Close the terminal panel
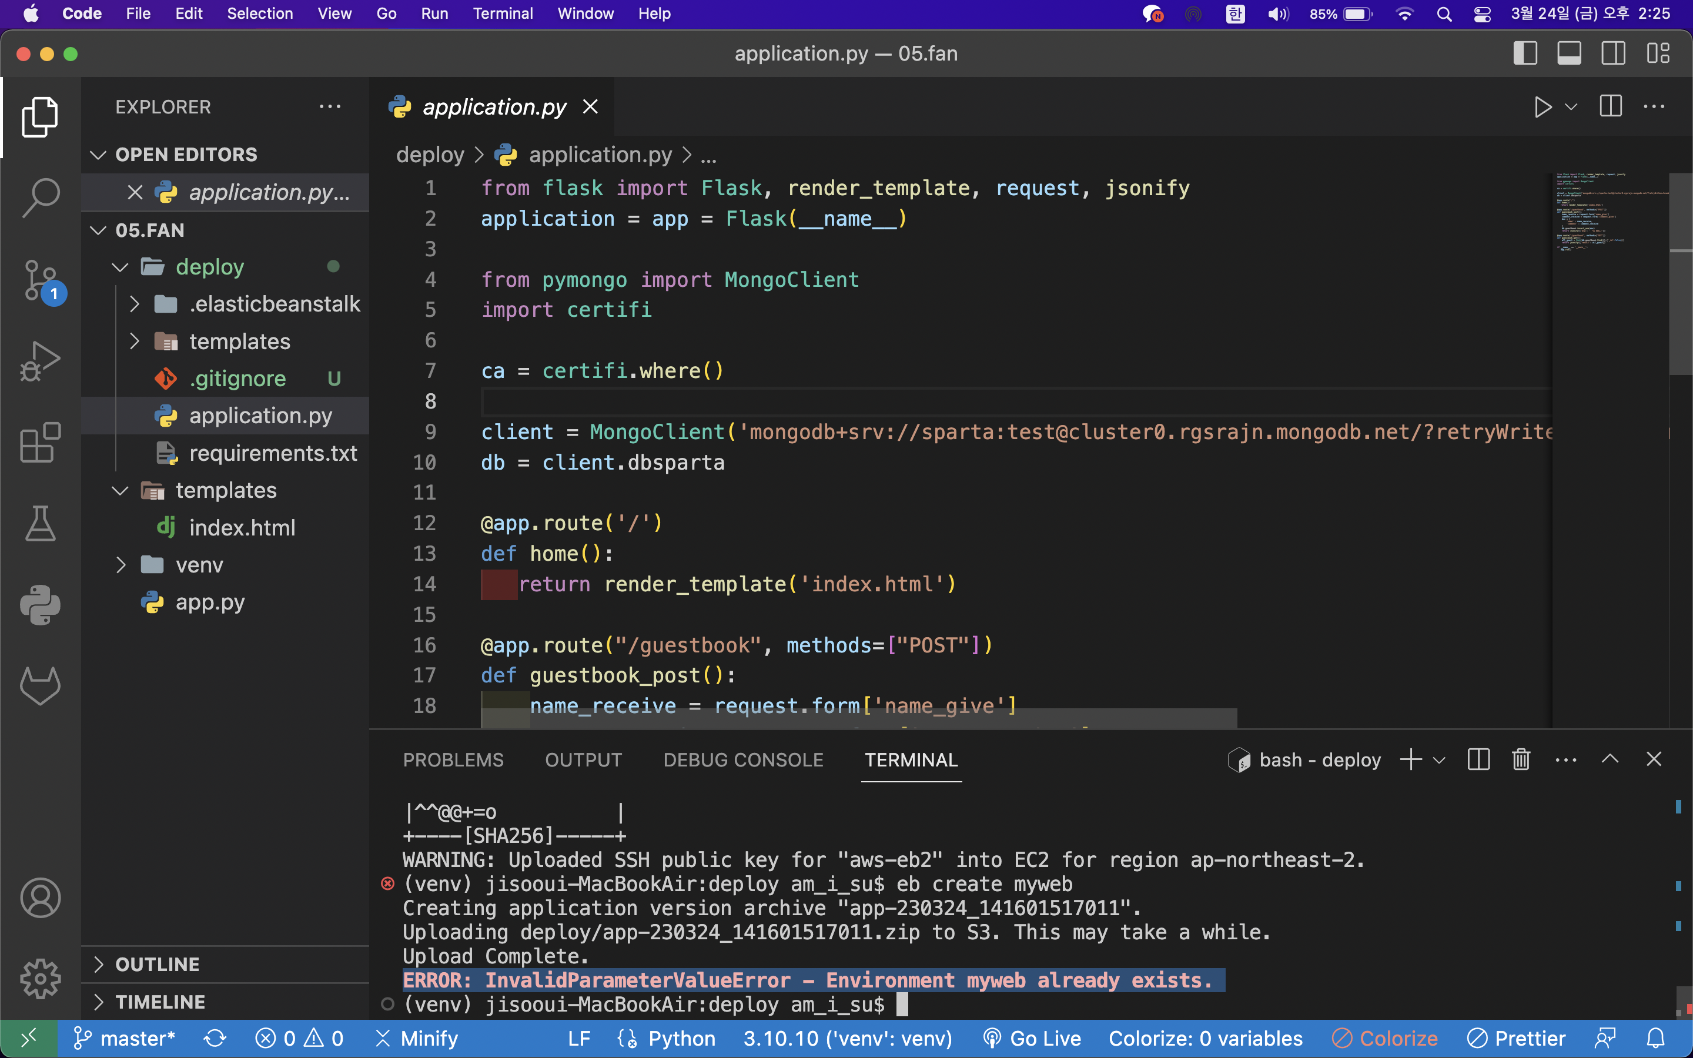This screenshot has width=1693, height=1058. point(1654,759)
